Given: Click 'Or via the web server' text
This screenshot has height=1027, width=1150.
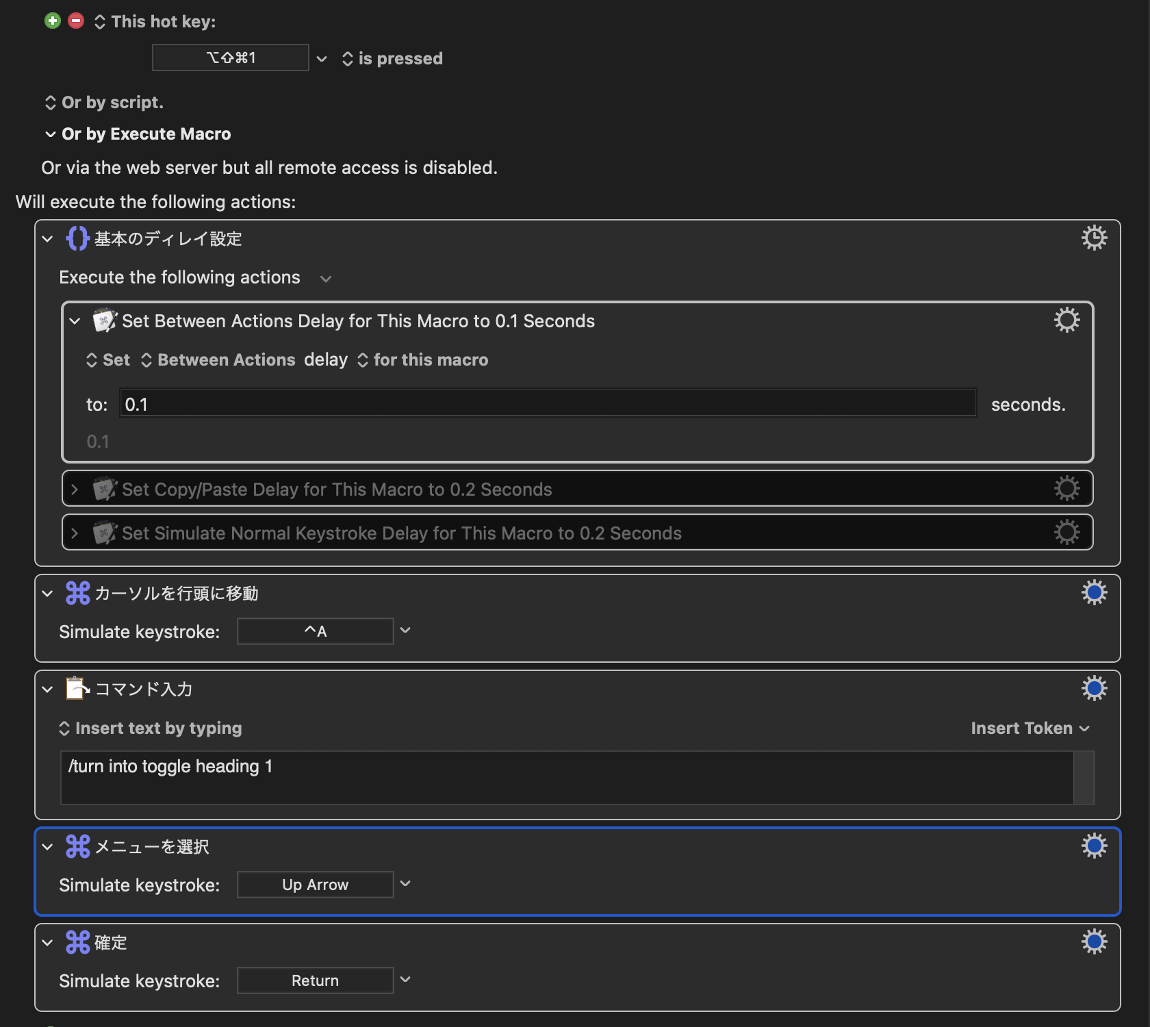Looking at the screenshot, I should (270, 168).
